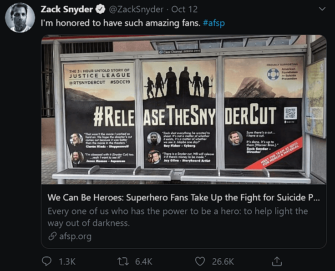Click the 1.3K replies count

66,261
